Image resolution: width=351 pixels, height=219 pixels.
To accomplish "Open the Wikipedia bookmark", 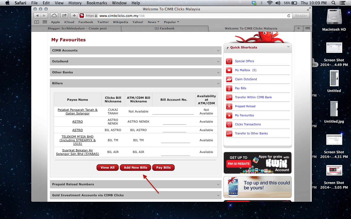I will (x=120, y=22).
